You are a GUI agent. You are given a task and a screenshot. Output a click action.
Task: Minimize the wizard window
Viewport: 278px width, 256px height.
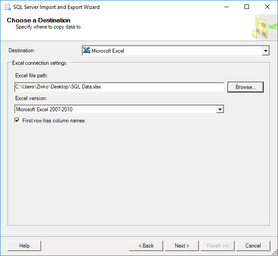227,7
